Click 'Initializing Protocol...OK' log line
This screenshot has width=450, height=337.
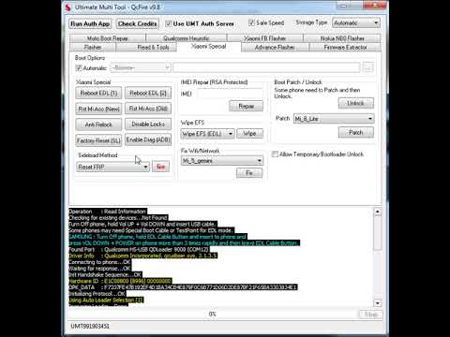coord(97,294)
